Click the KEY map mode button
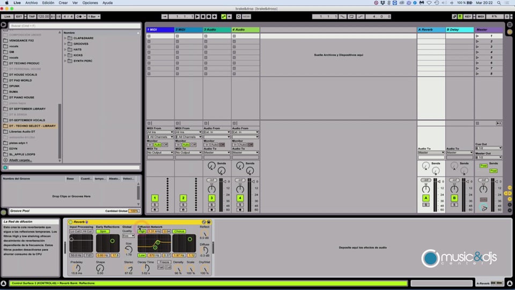515x290 pixels. click(468, 17)
